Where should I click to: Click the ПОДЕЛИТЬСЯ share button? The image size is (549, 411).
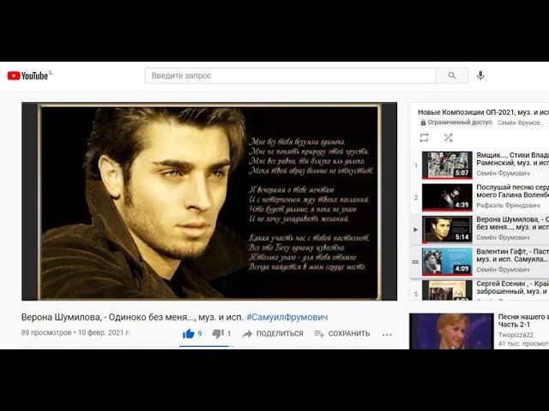click(x=273, y=334)
